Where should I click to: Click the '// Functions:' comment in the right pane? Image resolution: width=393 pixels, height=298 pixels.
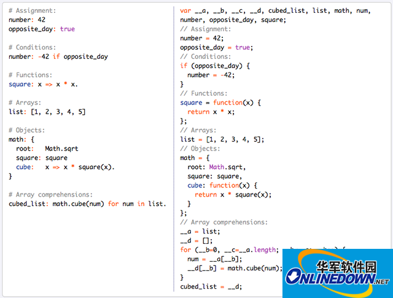point(203,93)
